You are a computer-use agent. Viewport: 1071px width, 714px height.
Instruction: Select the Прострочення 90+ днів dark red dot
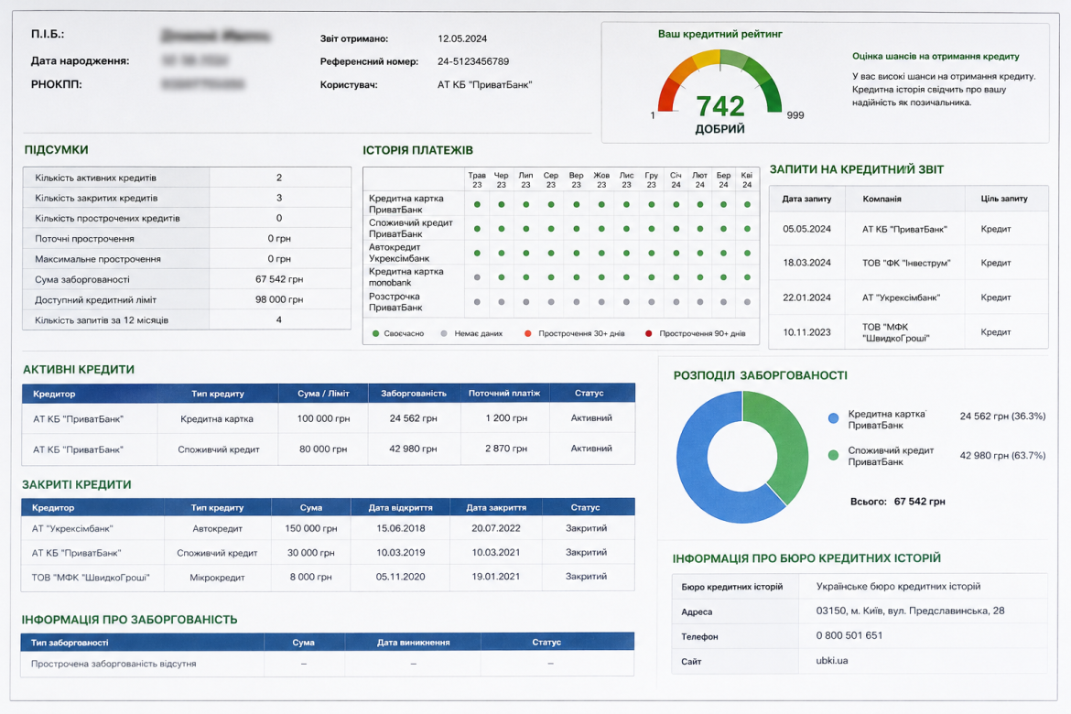pos(648,333)
